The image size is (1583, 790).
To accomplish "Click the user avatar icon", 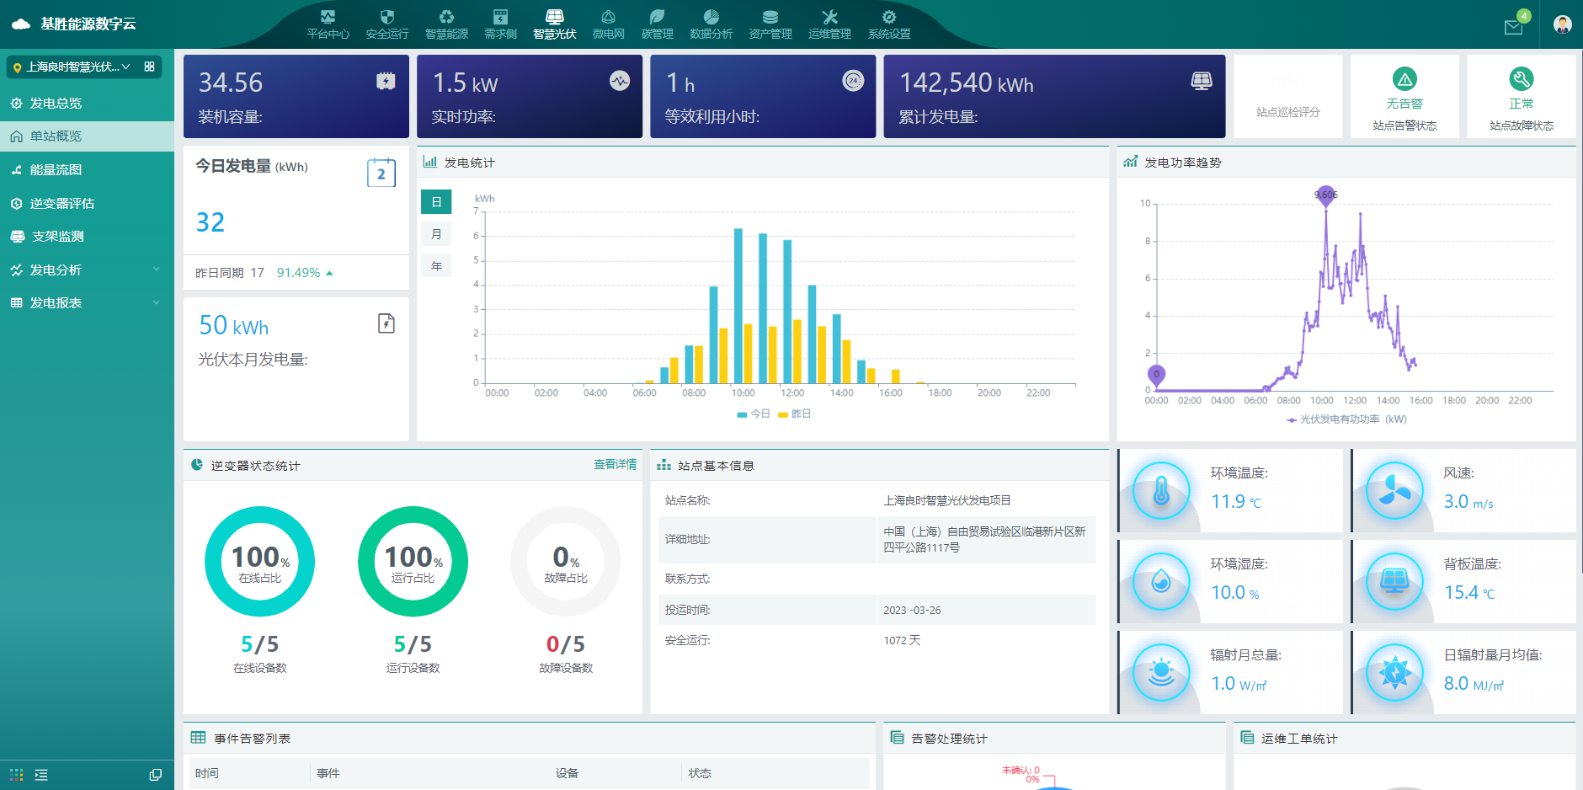I will pyautogui.click(x=1562, y=24).
